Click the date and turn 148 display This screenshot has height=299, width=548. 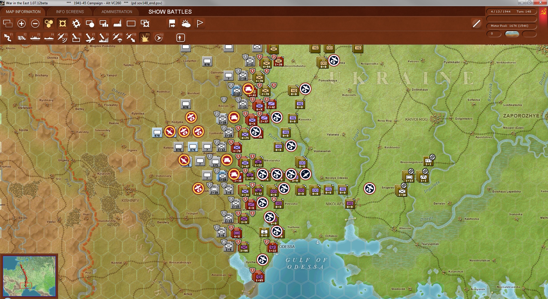coord(511,12)
